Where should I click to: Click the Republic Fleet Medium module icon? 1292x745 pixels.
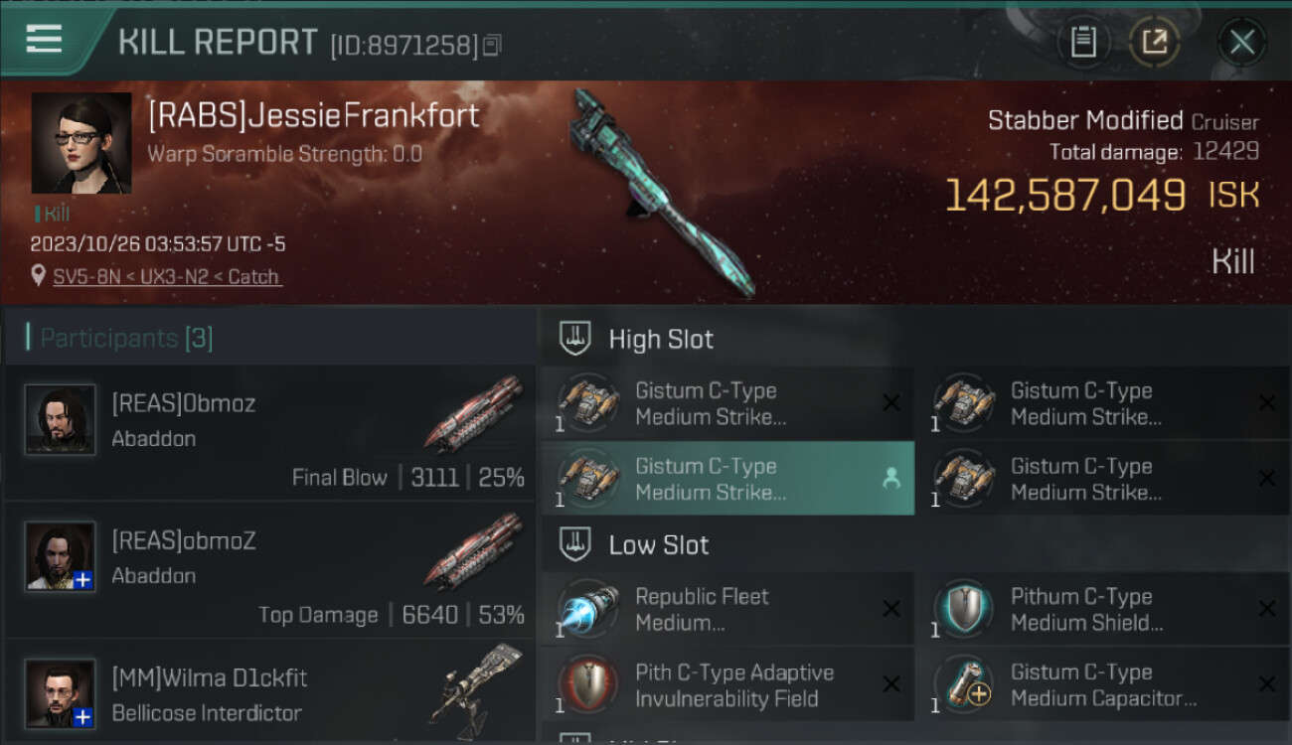(x=588, y=610)
